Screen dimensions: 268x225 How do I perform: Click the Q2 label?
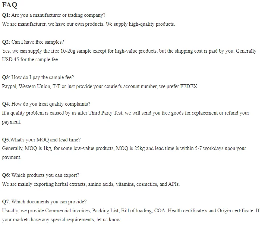(x=6, y=42)
